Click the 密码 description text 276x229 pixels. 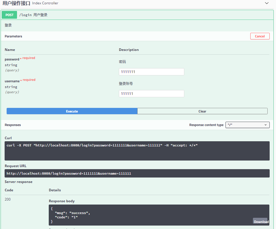point(122,62)
